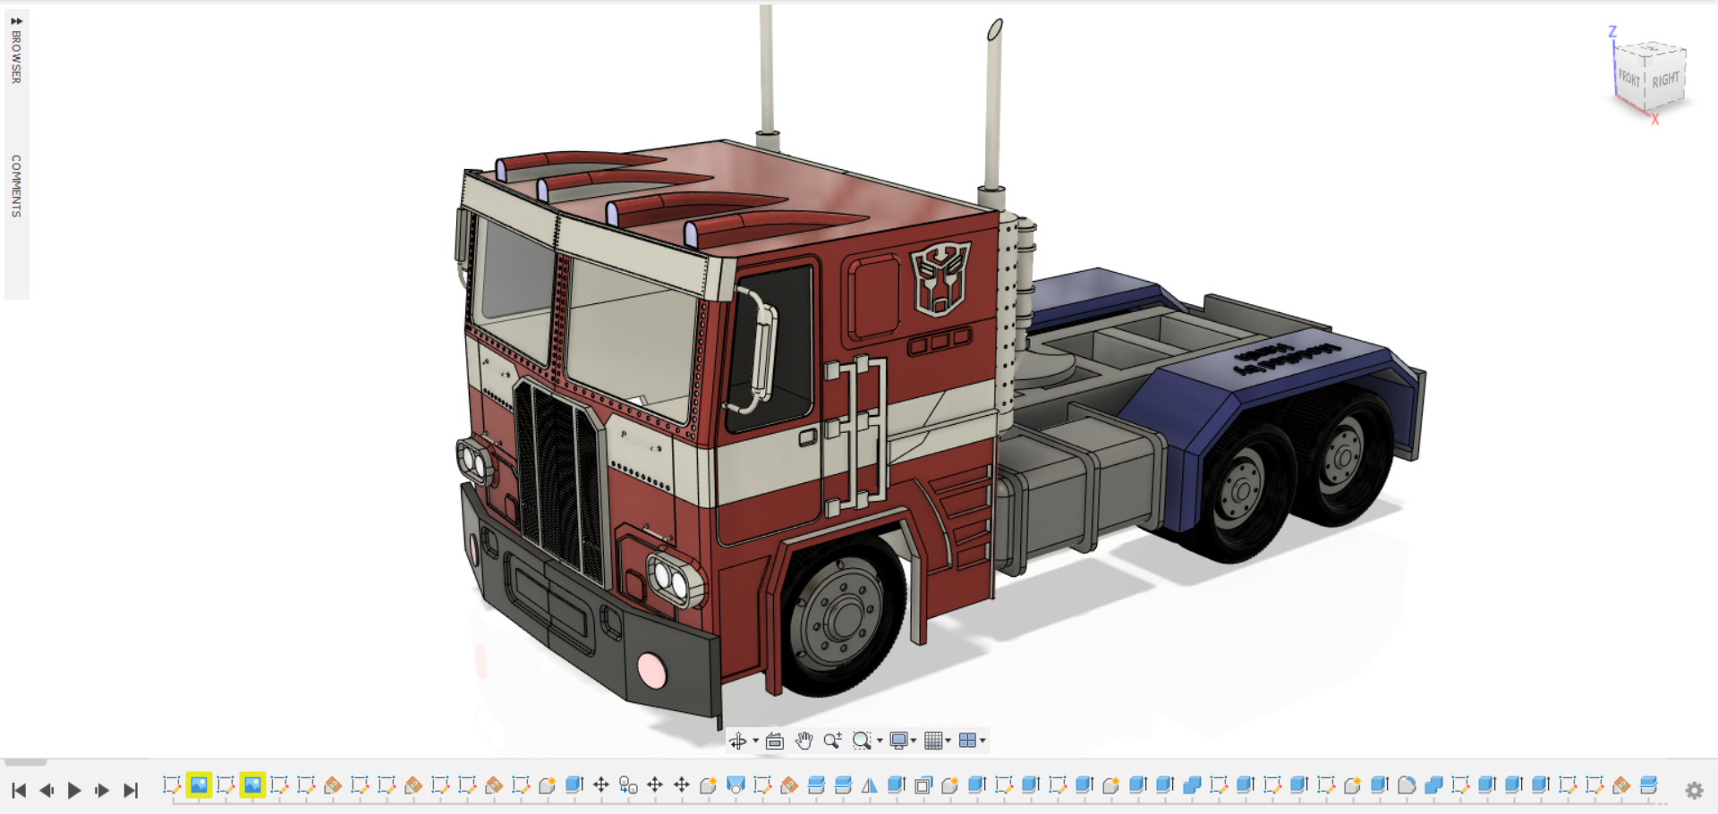Click the Viewports layout icon
The height and width of the screenshot is (814, 1718).
(x=967, y=741)
